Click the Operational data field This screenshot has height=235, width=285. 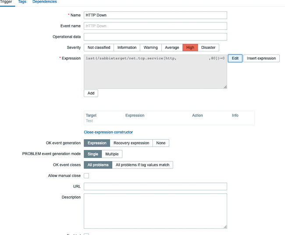pyautogui.click(x=155, y=37)
